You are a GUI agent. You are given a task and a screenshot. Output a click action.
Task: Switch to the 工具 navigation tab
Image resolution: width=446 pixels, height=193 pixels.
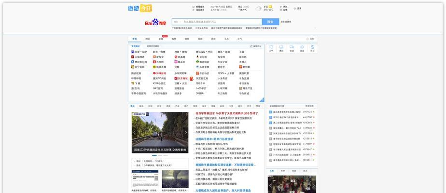226,39
